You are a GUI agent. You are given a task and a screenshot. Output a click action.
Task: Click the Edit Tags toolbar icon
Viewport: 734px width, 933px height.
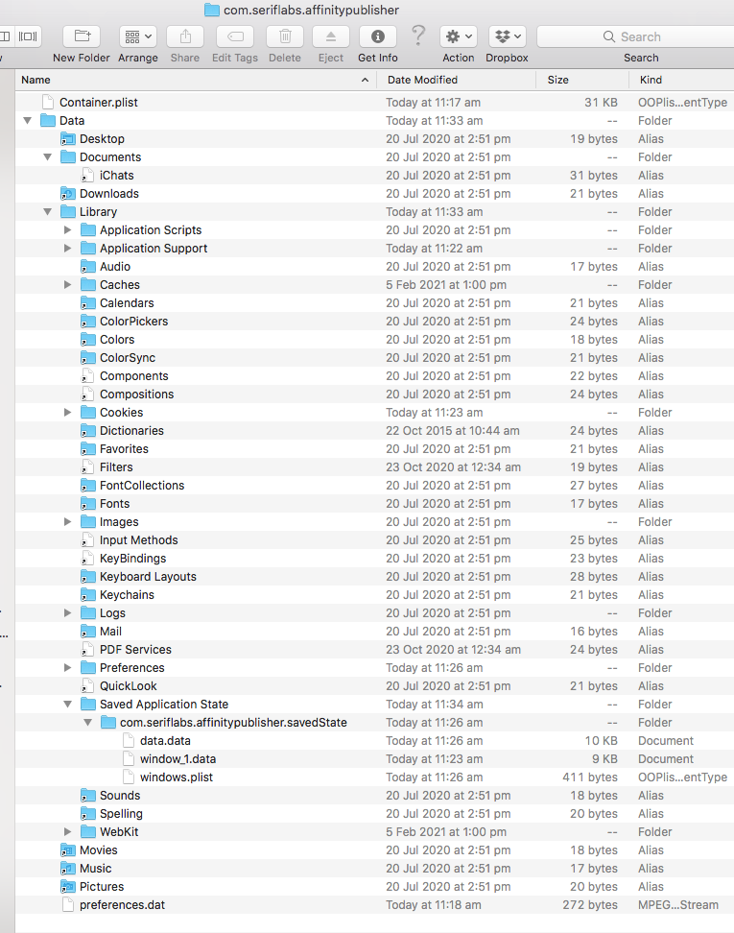point(235,36)
